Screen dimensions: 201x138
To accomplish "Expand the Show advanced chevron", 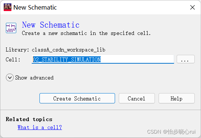I will pyautogui.click(x=10, y=78).
